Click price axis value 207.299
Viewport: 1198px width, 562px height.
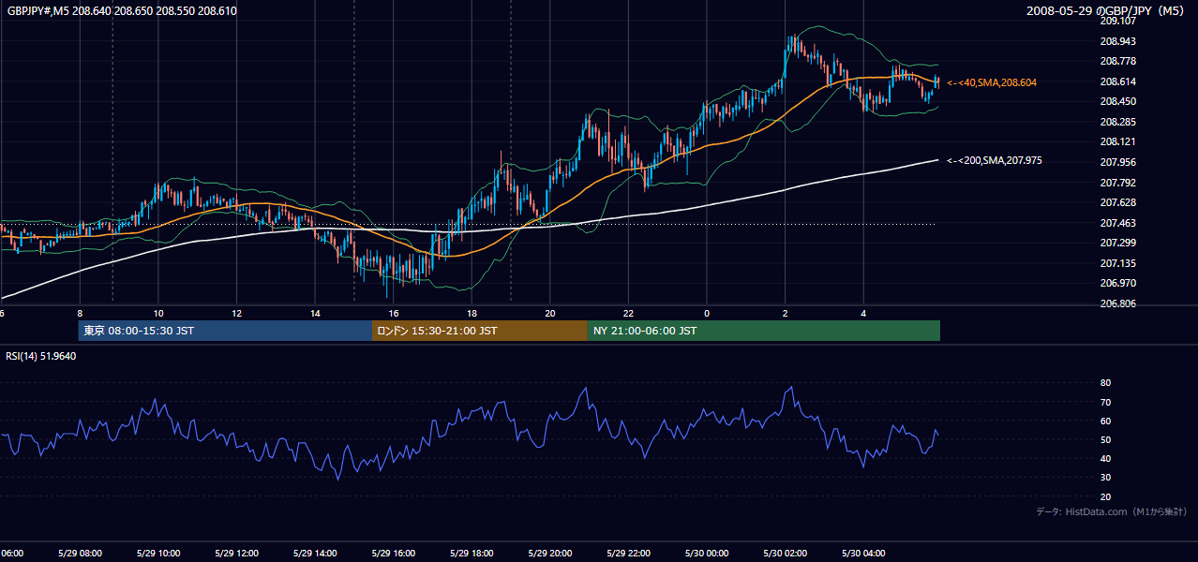click(x=1117, y=243)
